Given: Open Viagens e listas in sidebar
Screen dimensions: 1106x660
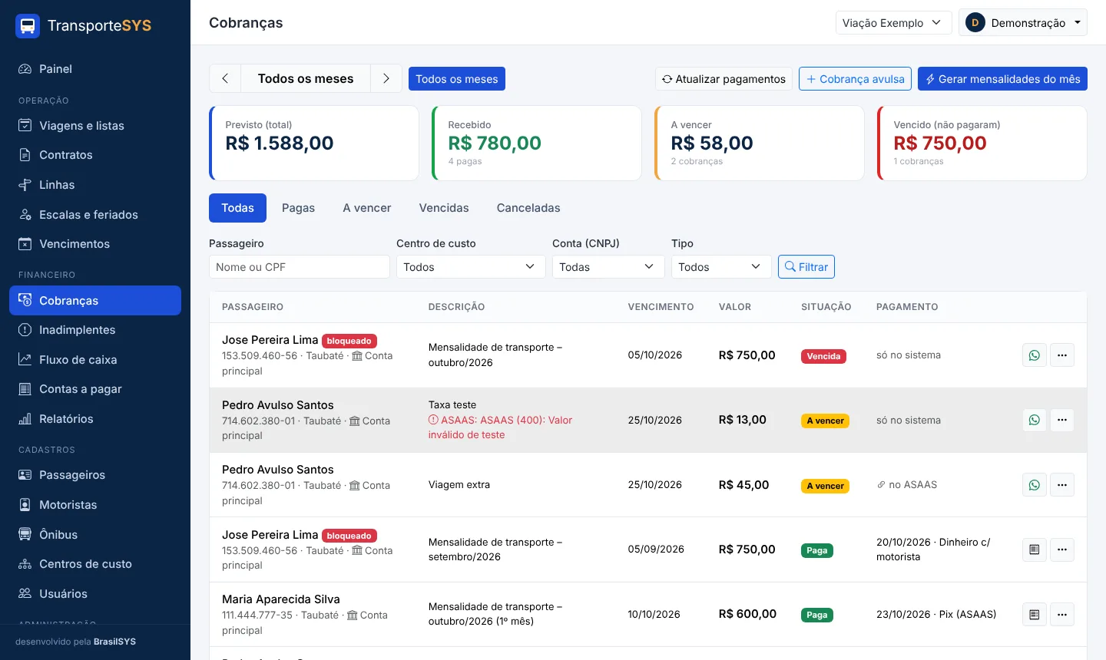Looking at the screenshot, I should pos(95,126).
